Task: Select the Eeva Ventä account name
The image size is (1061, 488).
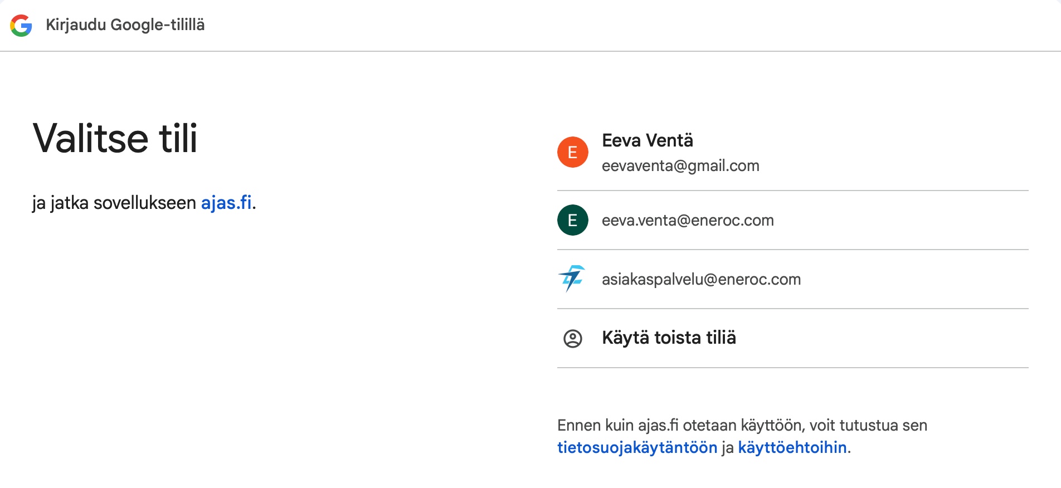Action: pyautogui.click(x=647, y=140)
